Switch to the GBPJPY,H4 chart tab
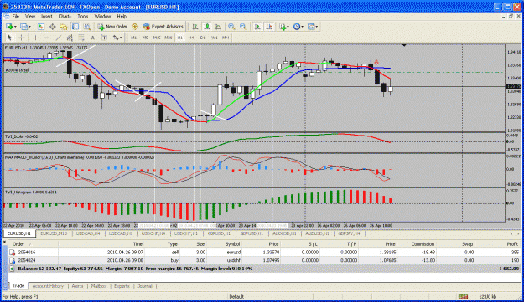Viewport: 524px width, 302px height. (349, 233)
